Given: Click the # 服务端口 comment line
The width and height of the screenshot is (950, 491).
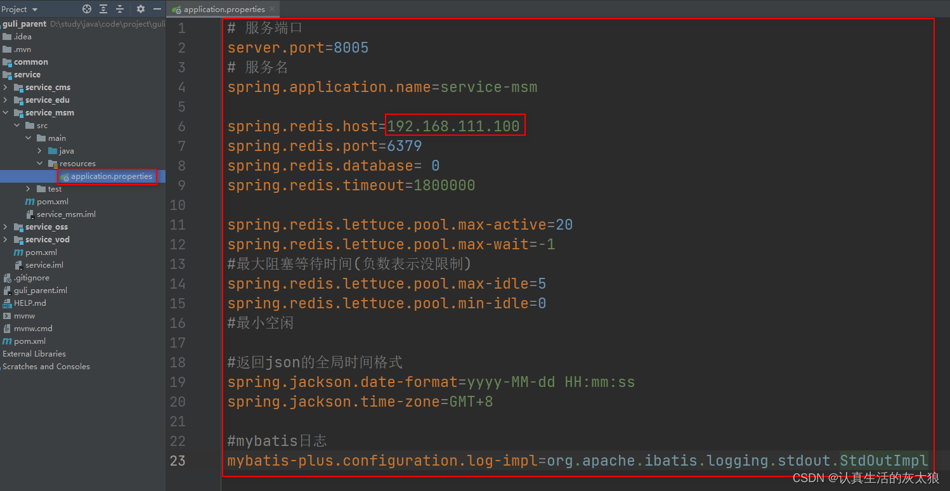Looking at the screenshot, I should point(265,28).
